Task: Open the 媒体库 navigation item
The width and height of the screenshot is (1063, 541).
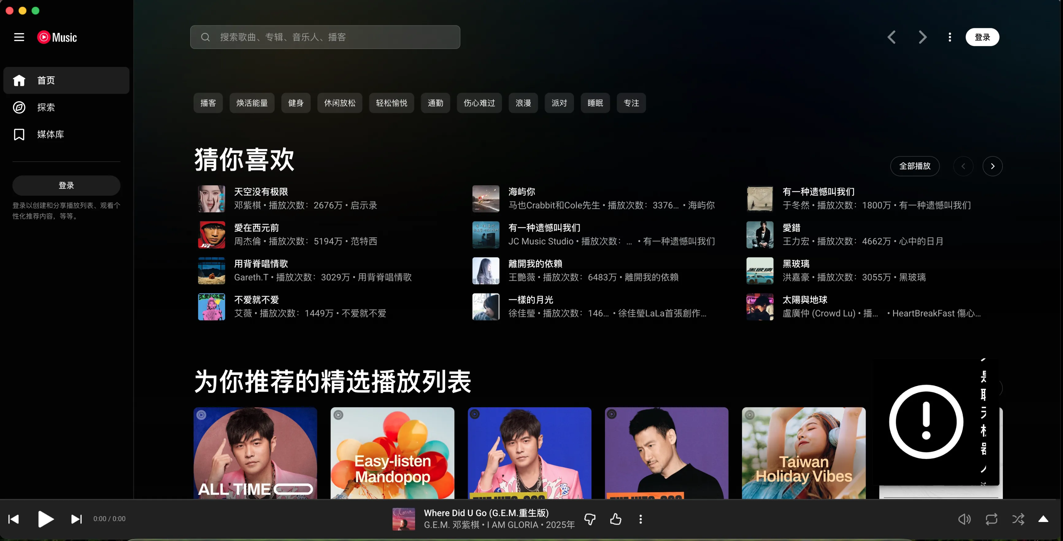Action: click(66, 134)
